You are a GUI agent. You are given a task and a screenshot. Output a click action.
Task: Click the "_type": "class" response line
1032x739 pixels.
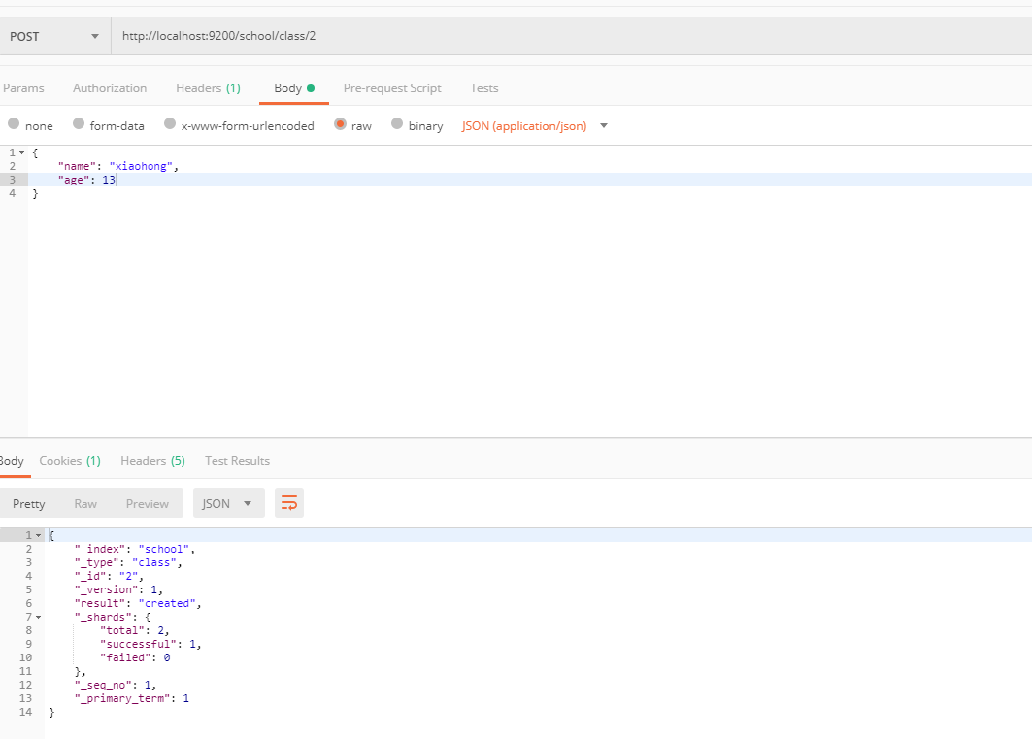tap(128, 562)
